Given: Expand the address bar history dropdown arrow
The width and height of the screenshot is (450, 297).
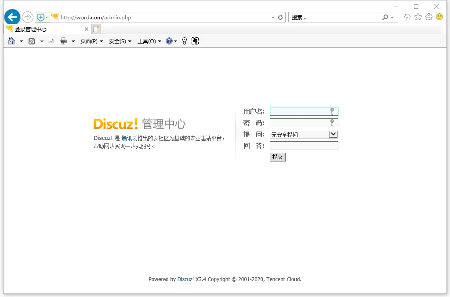Looking at the screenshot, I should click(273, 18).
